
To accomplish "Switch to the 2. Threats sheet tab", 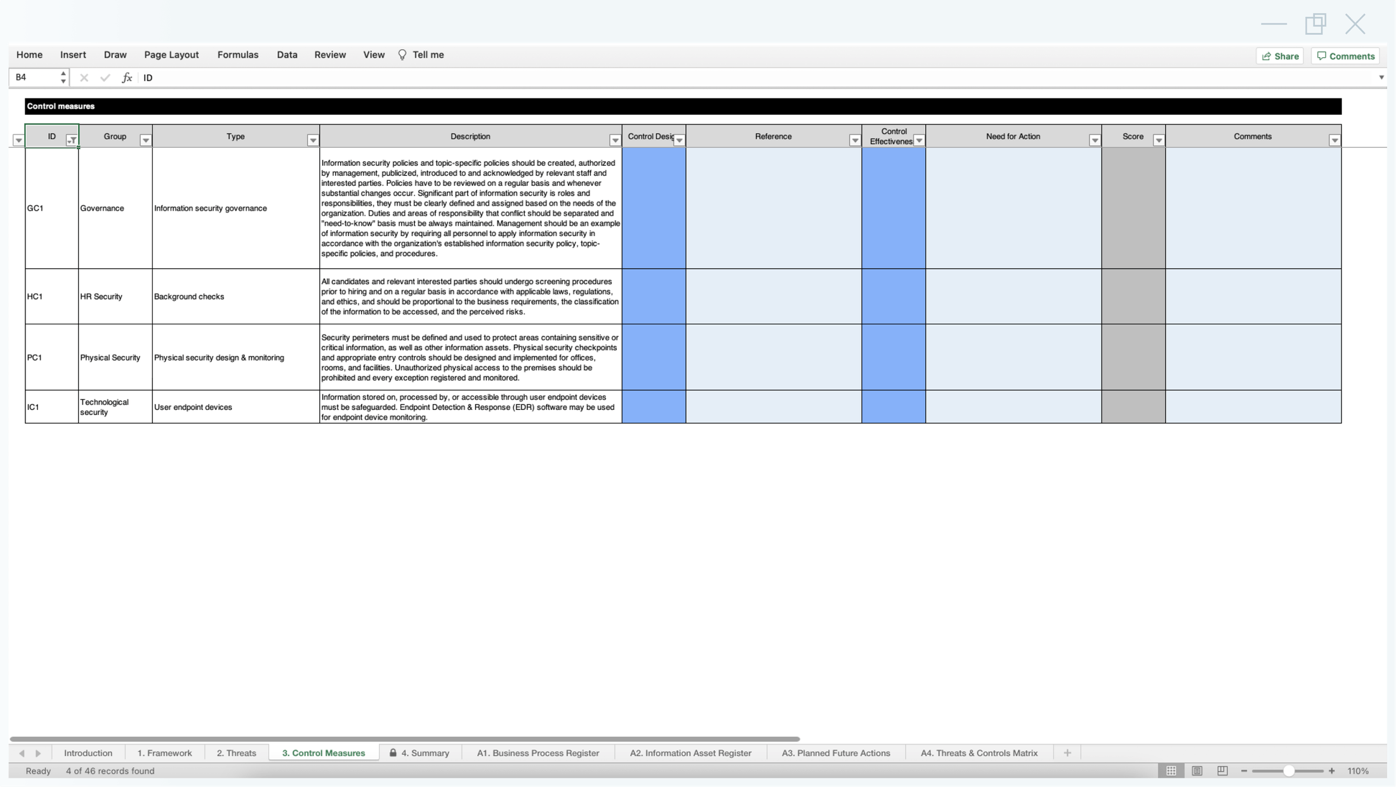I will click(x=236, y=753).
